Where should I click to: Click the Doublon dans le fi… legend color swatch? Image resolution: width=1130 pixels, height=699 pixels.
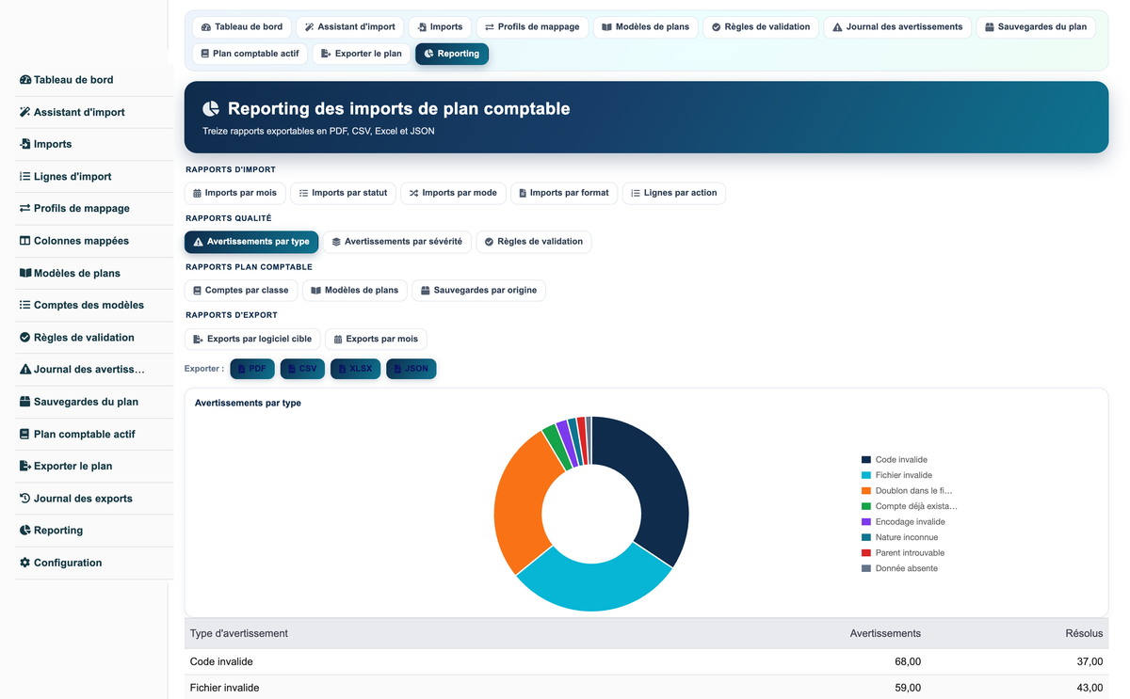point(866,491)
